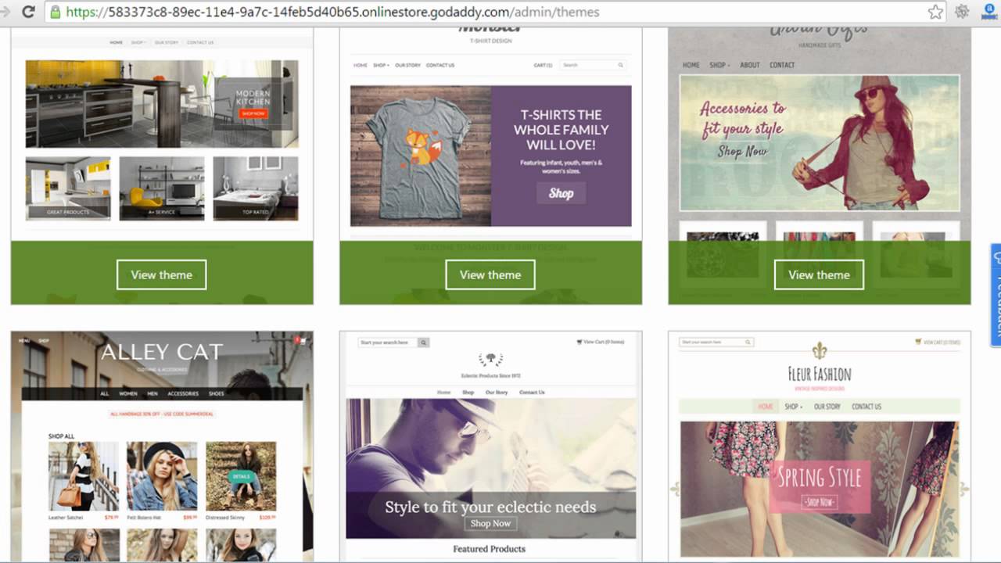Select the Fleur Fashion theme thumbnail
This screenshot has height=563, width=1001.
[820, 446]
